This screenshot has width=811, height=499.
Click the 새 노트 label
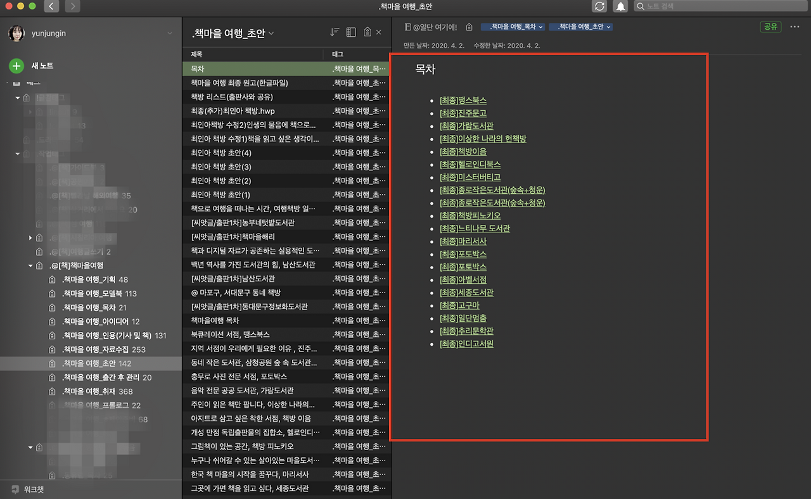click(x=42, y=65)
